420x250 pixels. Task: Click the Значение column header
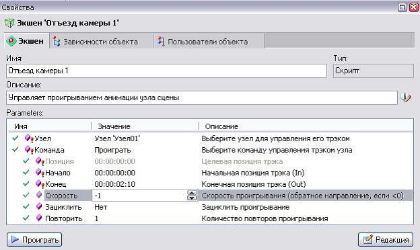pyautogui.click(x=114, y=126)
